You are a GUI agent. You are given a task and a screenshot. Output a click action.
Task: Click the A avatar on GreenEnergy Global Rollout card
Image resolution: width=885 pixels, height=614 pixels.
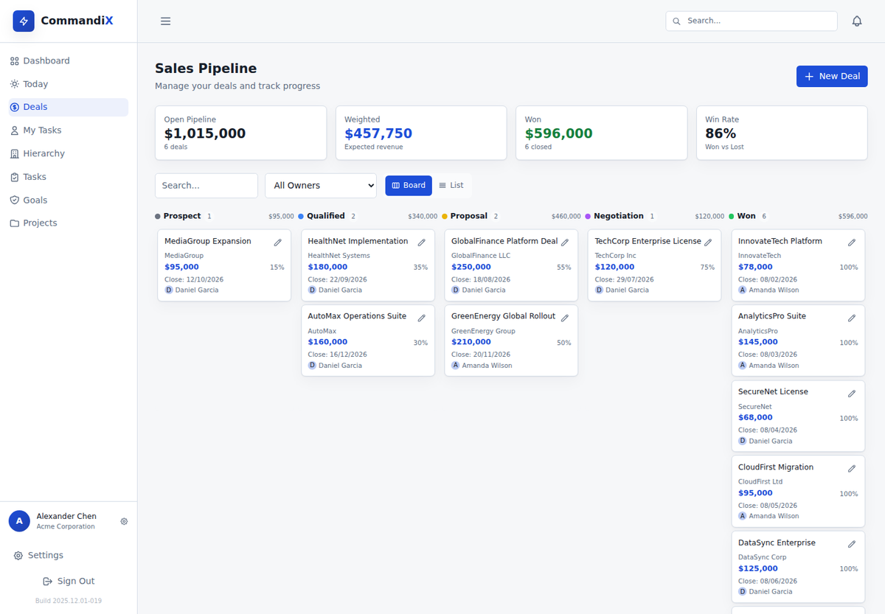pyautogui.click(x=456, y=366)
